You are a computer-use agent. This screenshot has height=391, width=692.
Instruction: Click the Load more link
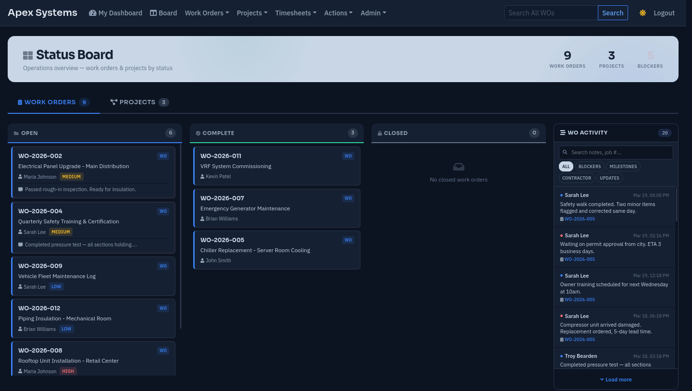(x=616, y=379)
